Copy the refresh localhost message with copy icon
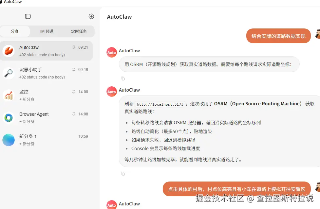This screenshot has width=320, height=209. click(123, 174)
